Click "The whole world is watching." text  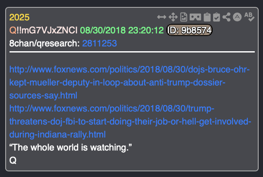(70, 147)
